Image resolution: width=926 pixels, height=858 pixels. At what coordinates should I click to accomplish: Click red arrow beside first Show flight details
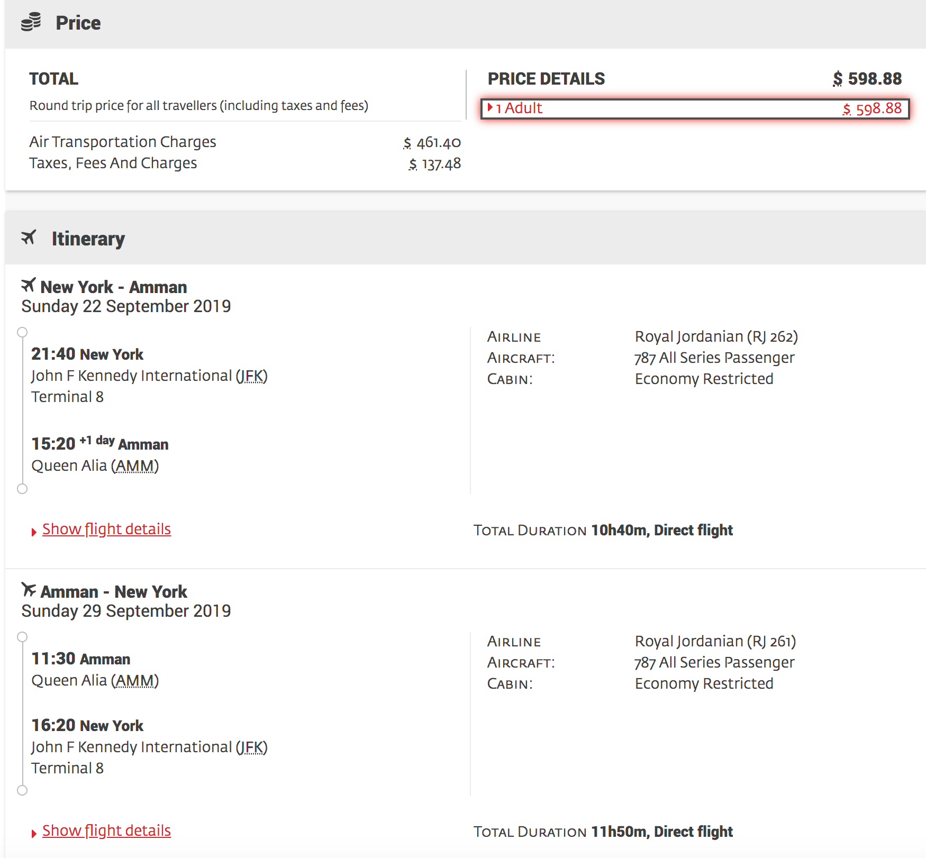tap(34, 532)
